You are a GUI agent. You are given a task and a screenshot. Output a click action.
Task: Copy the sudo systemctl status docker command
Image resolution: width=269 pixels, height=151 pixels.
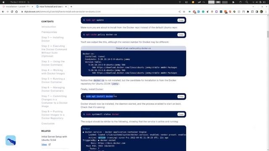(181, 115)
